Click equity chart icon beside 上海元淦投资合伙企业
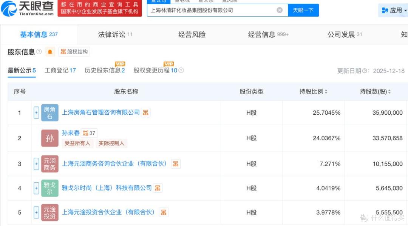Viewport: 408px width, 226px height. pos(164,212)
